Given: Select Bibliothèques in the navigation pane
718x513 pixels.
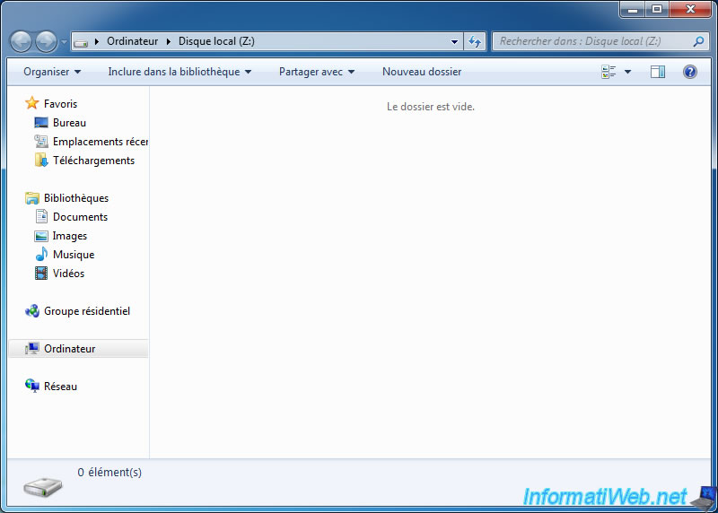Looking at the screenshot, I should [76, 198].
